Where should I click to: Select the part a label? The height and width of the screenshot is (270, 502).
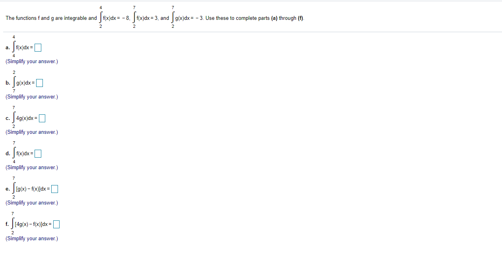[7, 47]
